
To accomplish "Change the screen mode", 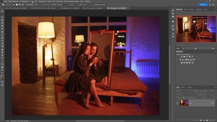I will [2, 85].
